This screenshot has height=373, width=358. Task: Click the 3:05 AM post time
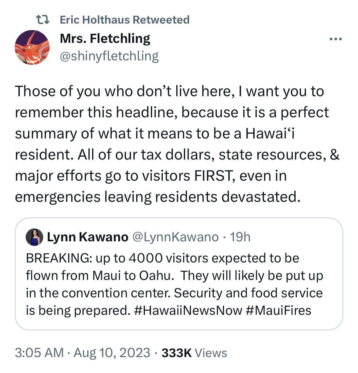point(39,353)
